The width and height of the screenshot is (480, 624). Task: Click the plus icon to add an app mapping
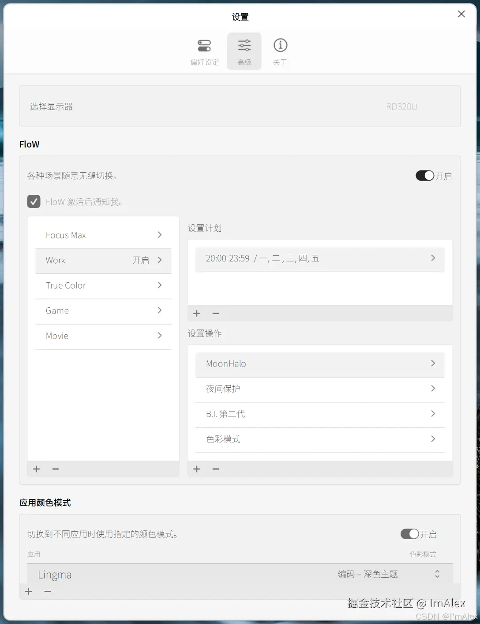(28, 591)
